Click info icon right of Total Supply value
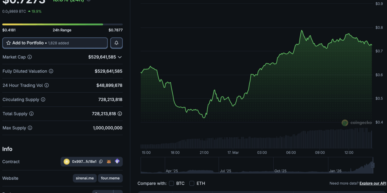387x193 pixels. (x=120, y=114)
